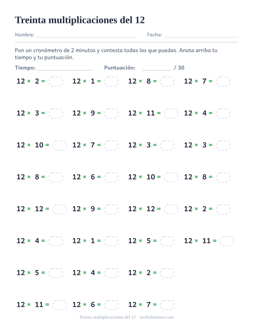
Task: Select the answer box after first-row 12 × 7
Action: (x=223, y=82)
